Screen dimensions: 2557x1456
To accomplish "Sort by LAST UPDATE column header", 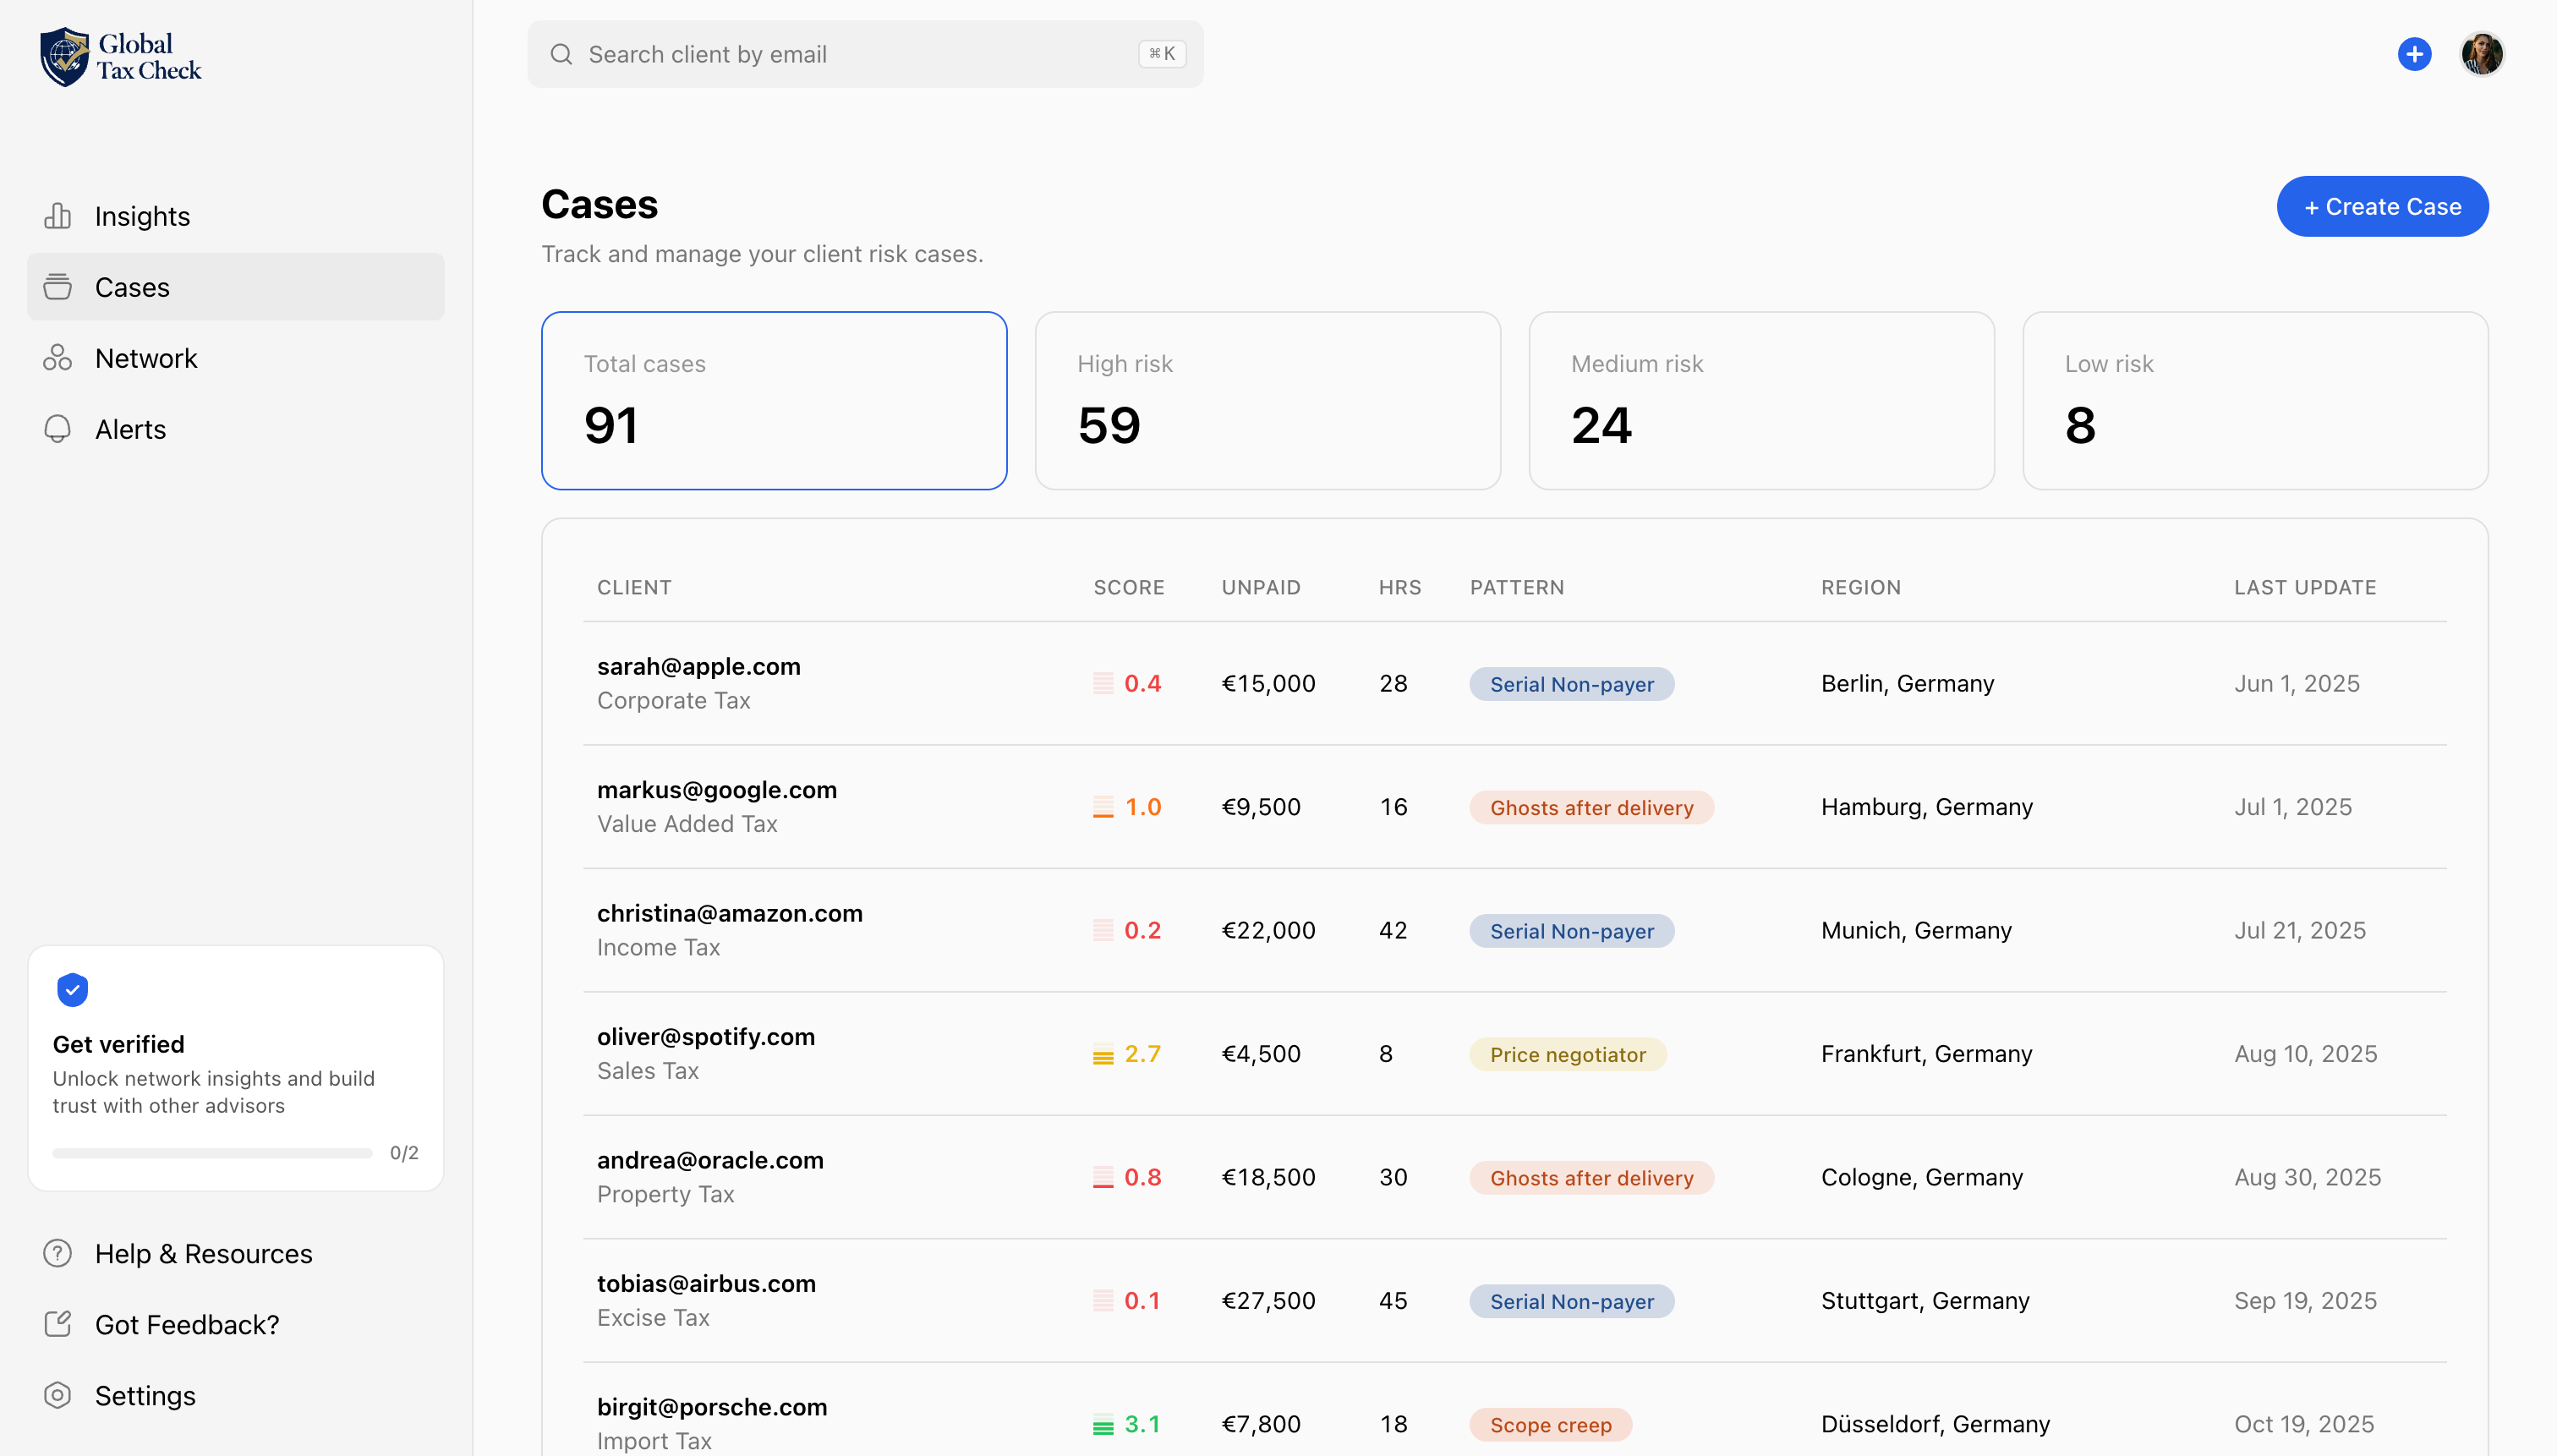I will tap(2305, 587).
